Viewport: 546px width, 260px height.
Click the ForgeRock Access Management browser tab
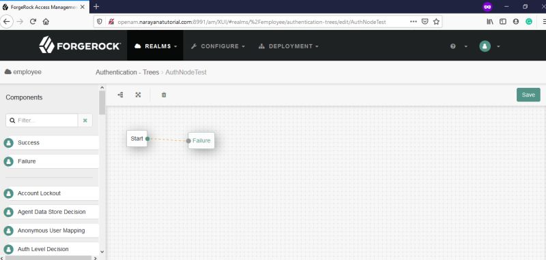[x=44, y=7]
